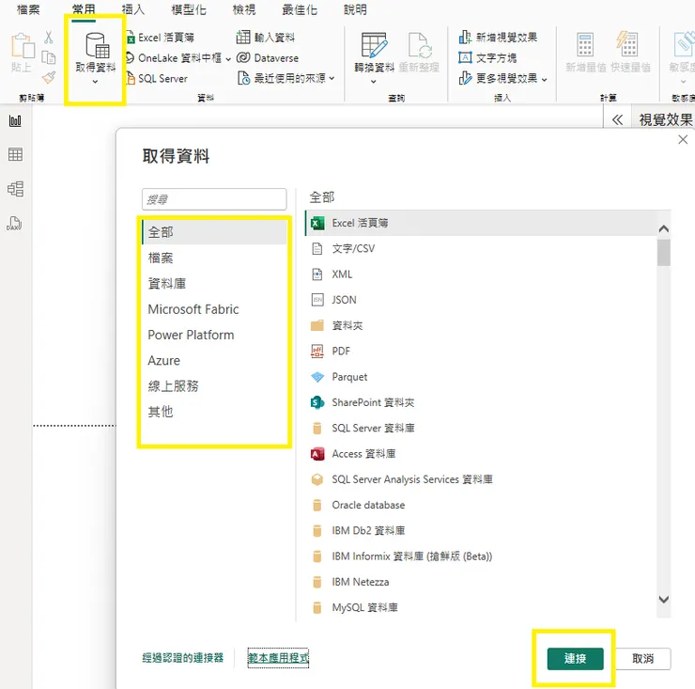695x689 pixels.
Task: Open the 範本應用程式 link
Action: pyautogui.click(x=278, y=658)
